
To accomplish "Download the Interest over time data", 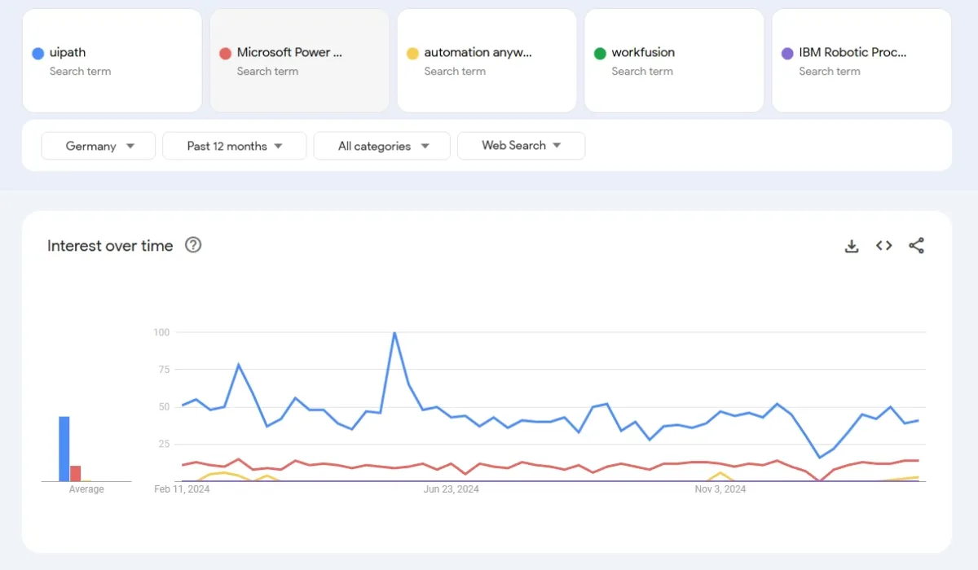I will [852, 246].
